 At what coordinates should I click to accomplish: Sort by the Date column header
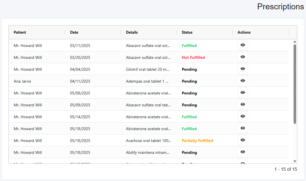74,32
